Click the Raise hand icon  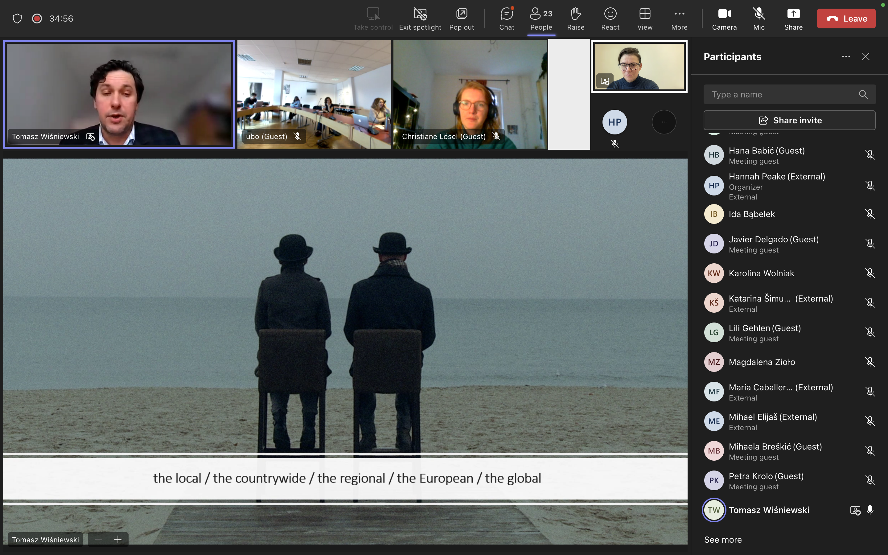575,18
